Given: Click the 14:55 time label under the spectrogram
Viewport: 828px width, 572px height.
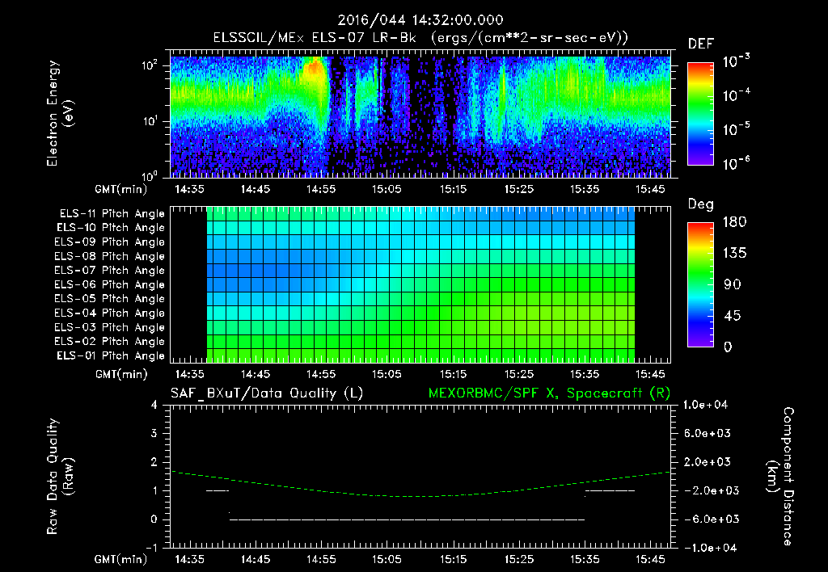Looking at the screenshot, I should (321, 189).
